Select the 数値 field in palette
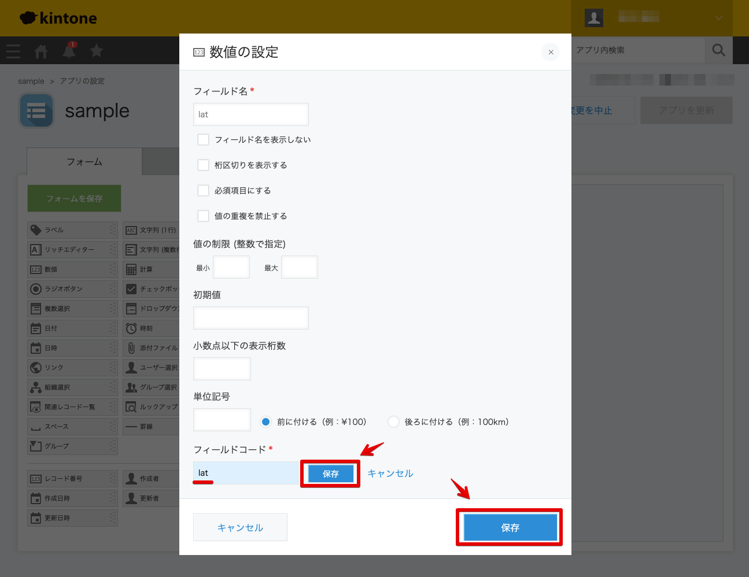 click(x=72, y=269)
